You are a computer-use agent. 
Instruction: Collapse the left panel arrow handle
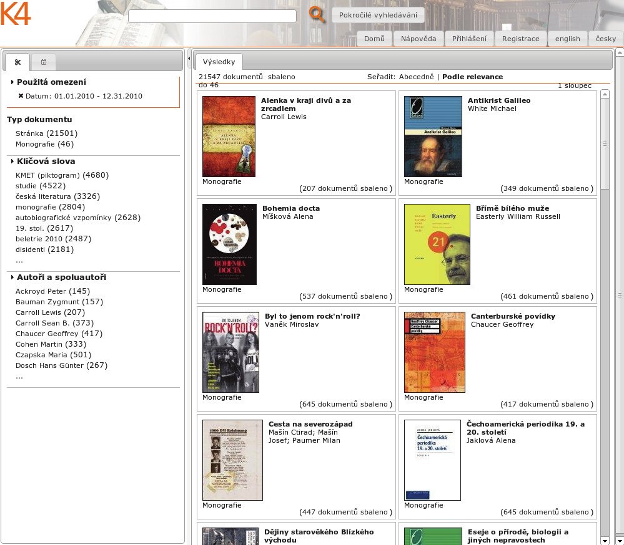[x=189, y=59]
